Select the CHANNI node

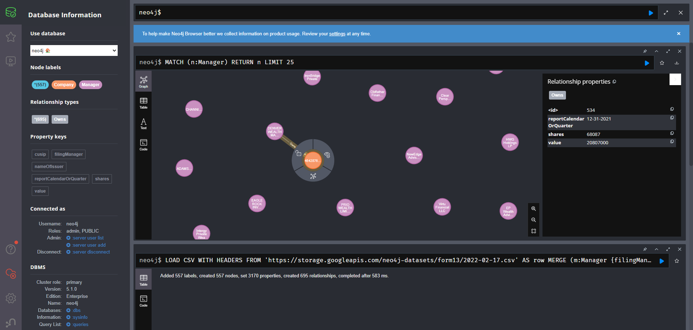click(x=194, y=109)
